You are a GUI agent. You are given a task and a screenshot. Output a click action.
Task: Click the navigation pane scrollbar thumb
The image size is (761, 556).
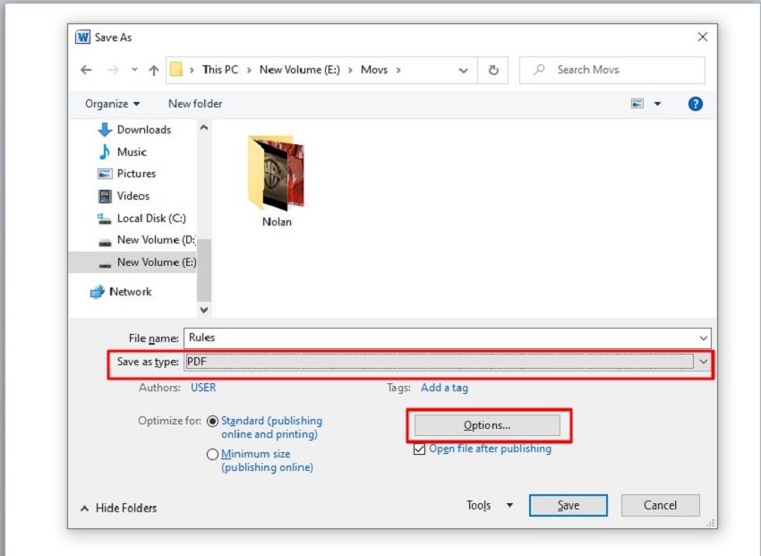point(204,269)
